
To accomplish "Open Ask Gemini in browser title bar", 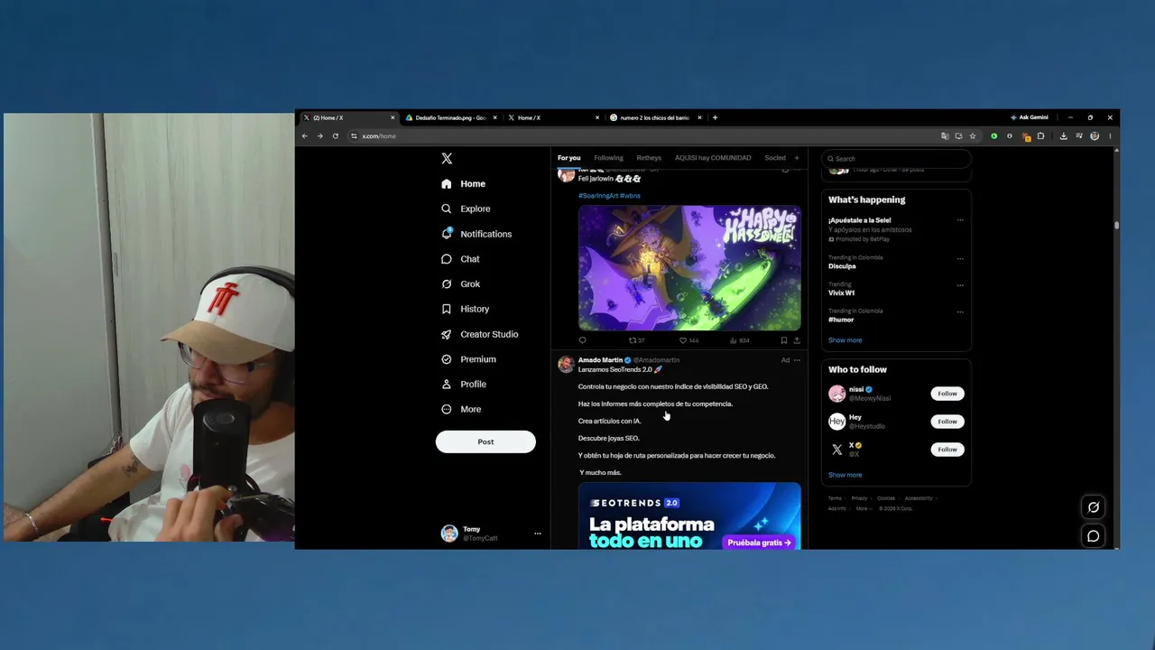I will pyautogui.click(x=1029, y=117).
